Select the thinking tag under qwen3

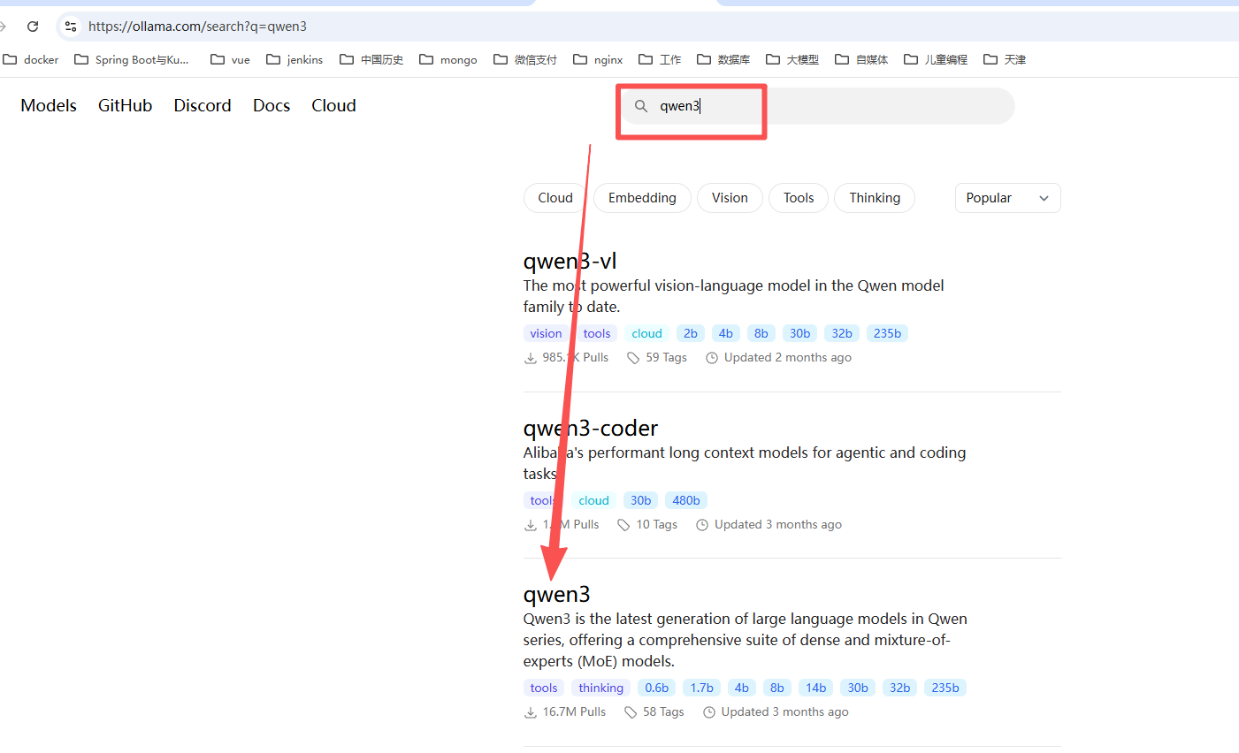(601, 688)
